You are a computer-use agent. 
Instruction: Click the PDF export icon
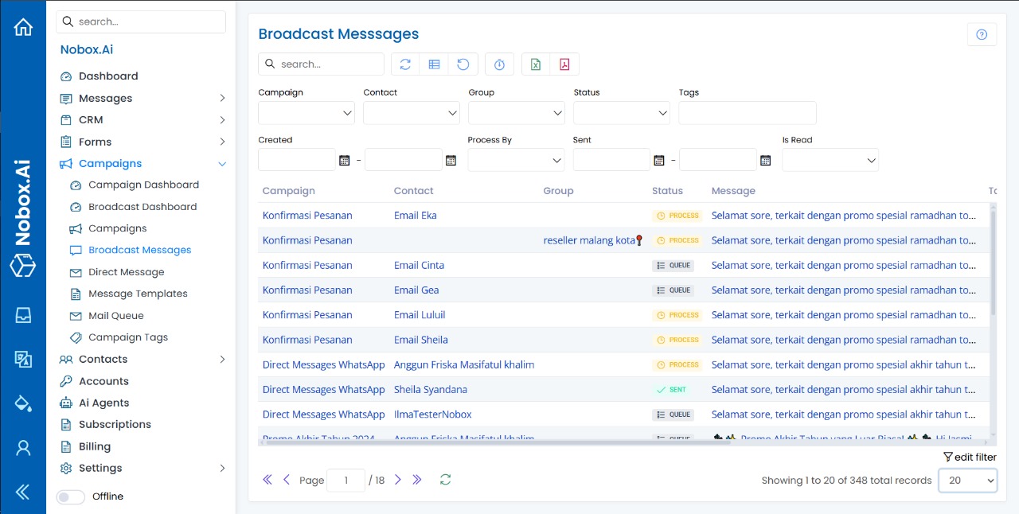564,64
